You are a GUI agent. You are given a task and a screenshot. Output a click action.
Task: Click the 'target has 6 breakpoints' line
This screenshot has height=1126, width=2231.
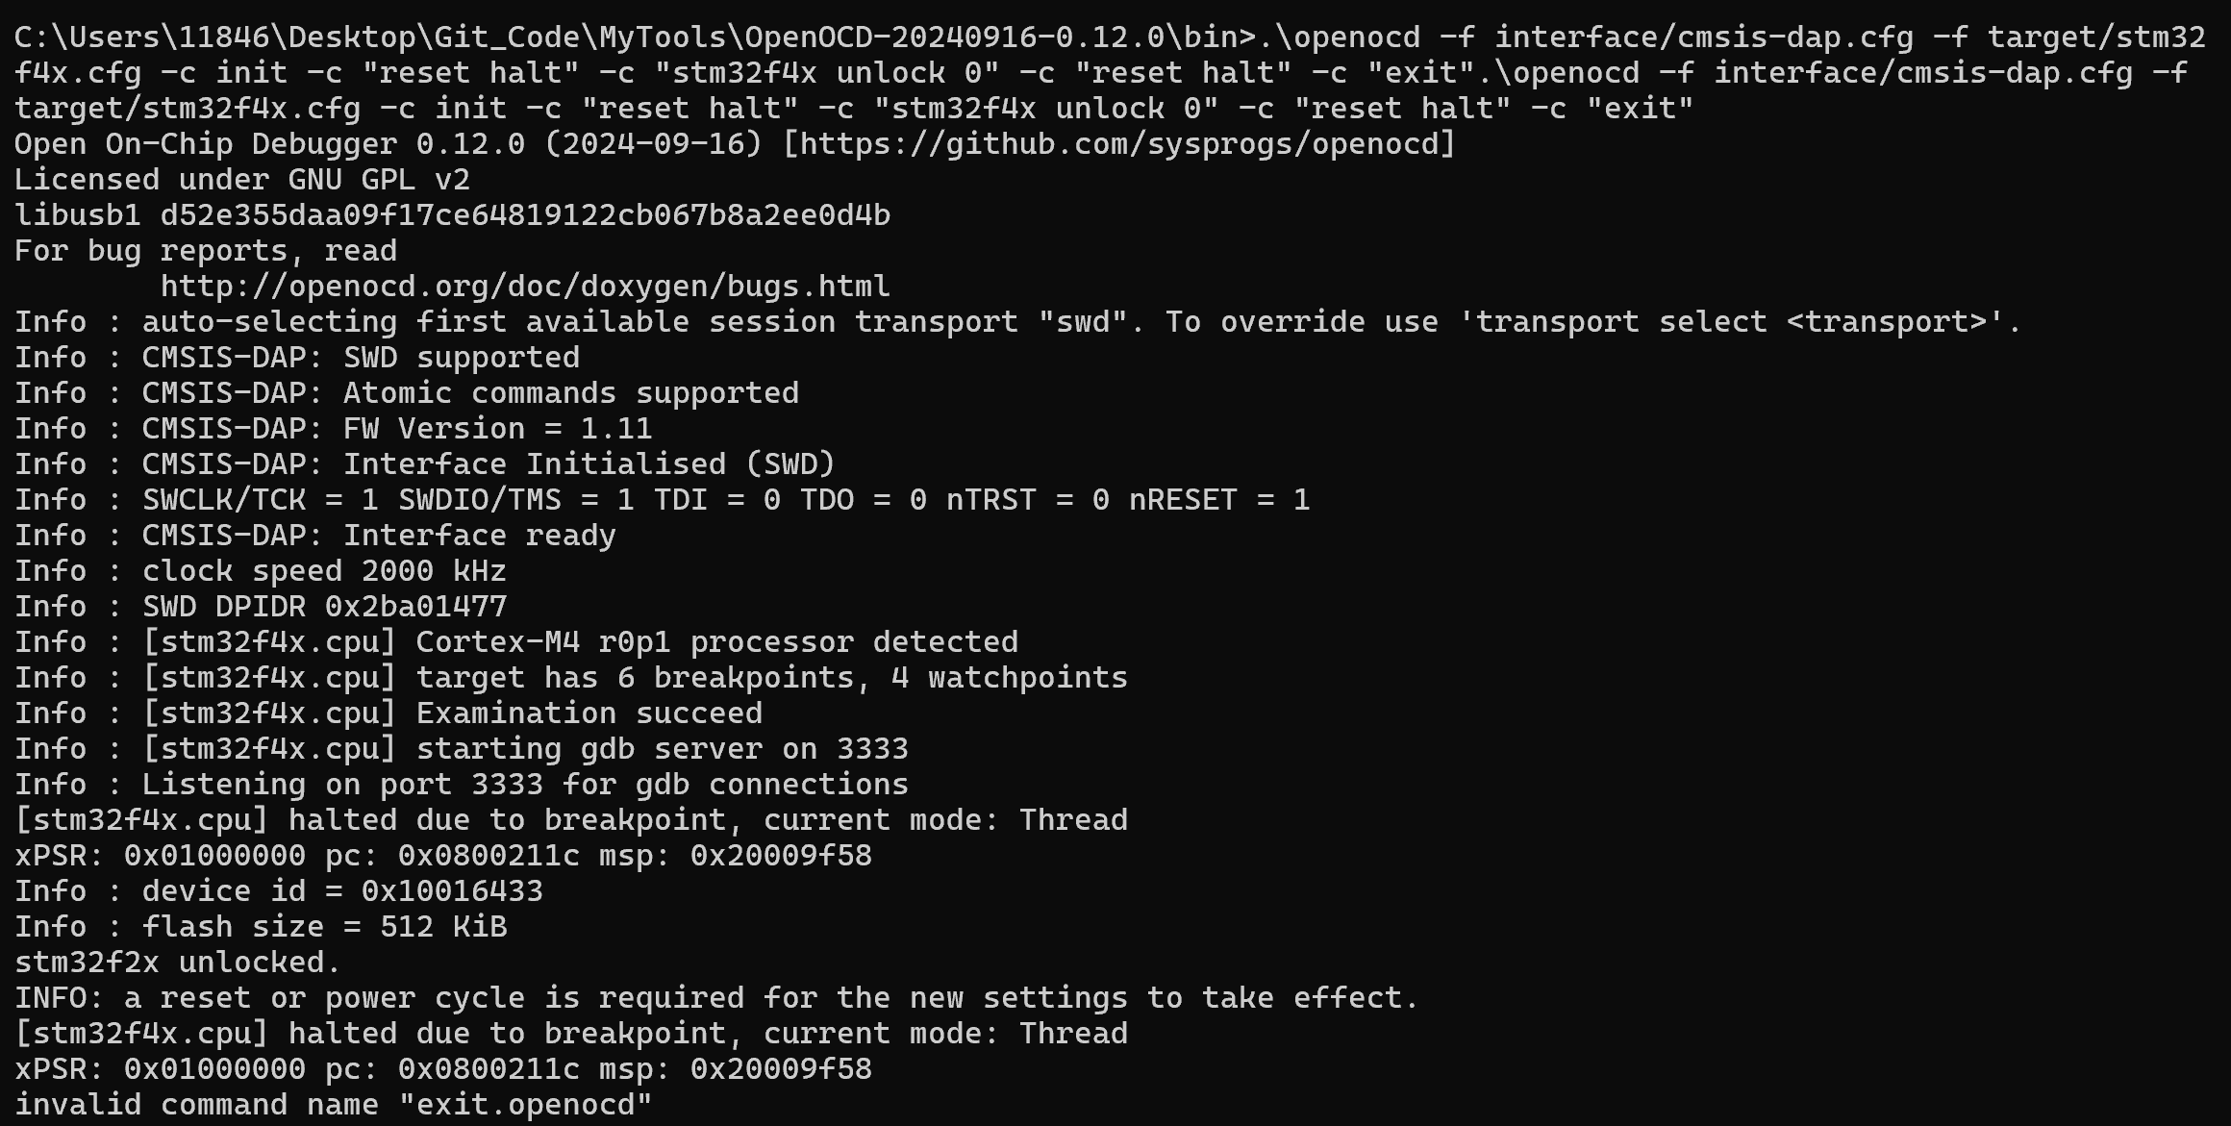[x=570, y=678]
